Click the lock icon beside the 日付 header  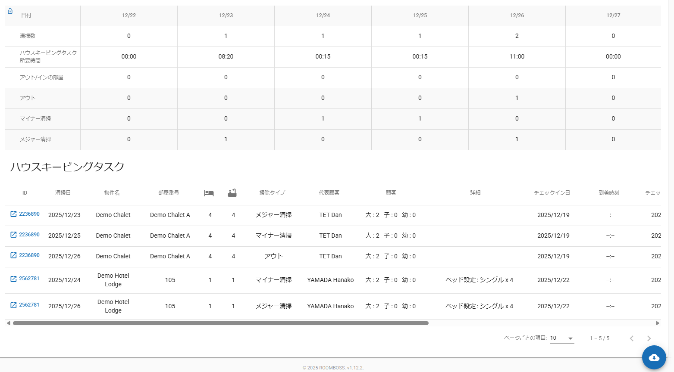10,11
